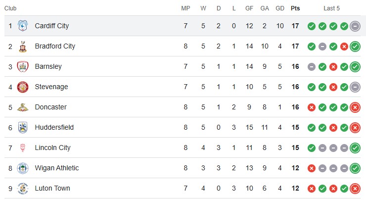Image resolution: width=366 pixels, height=200 pixels.
Task: Click the Luton Town club crest
Action: pyautogui.click(x=23, y=189)
